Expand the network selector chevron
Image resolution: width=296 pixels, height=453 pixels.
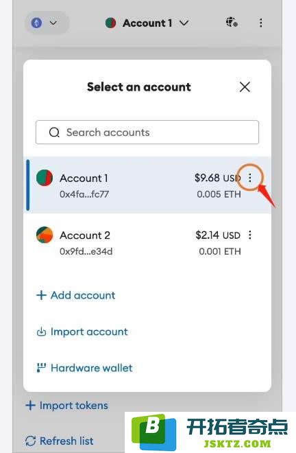tap(53, 23)
